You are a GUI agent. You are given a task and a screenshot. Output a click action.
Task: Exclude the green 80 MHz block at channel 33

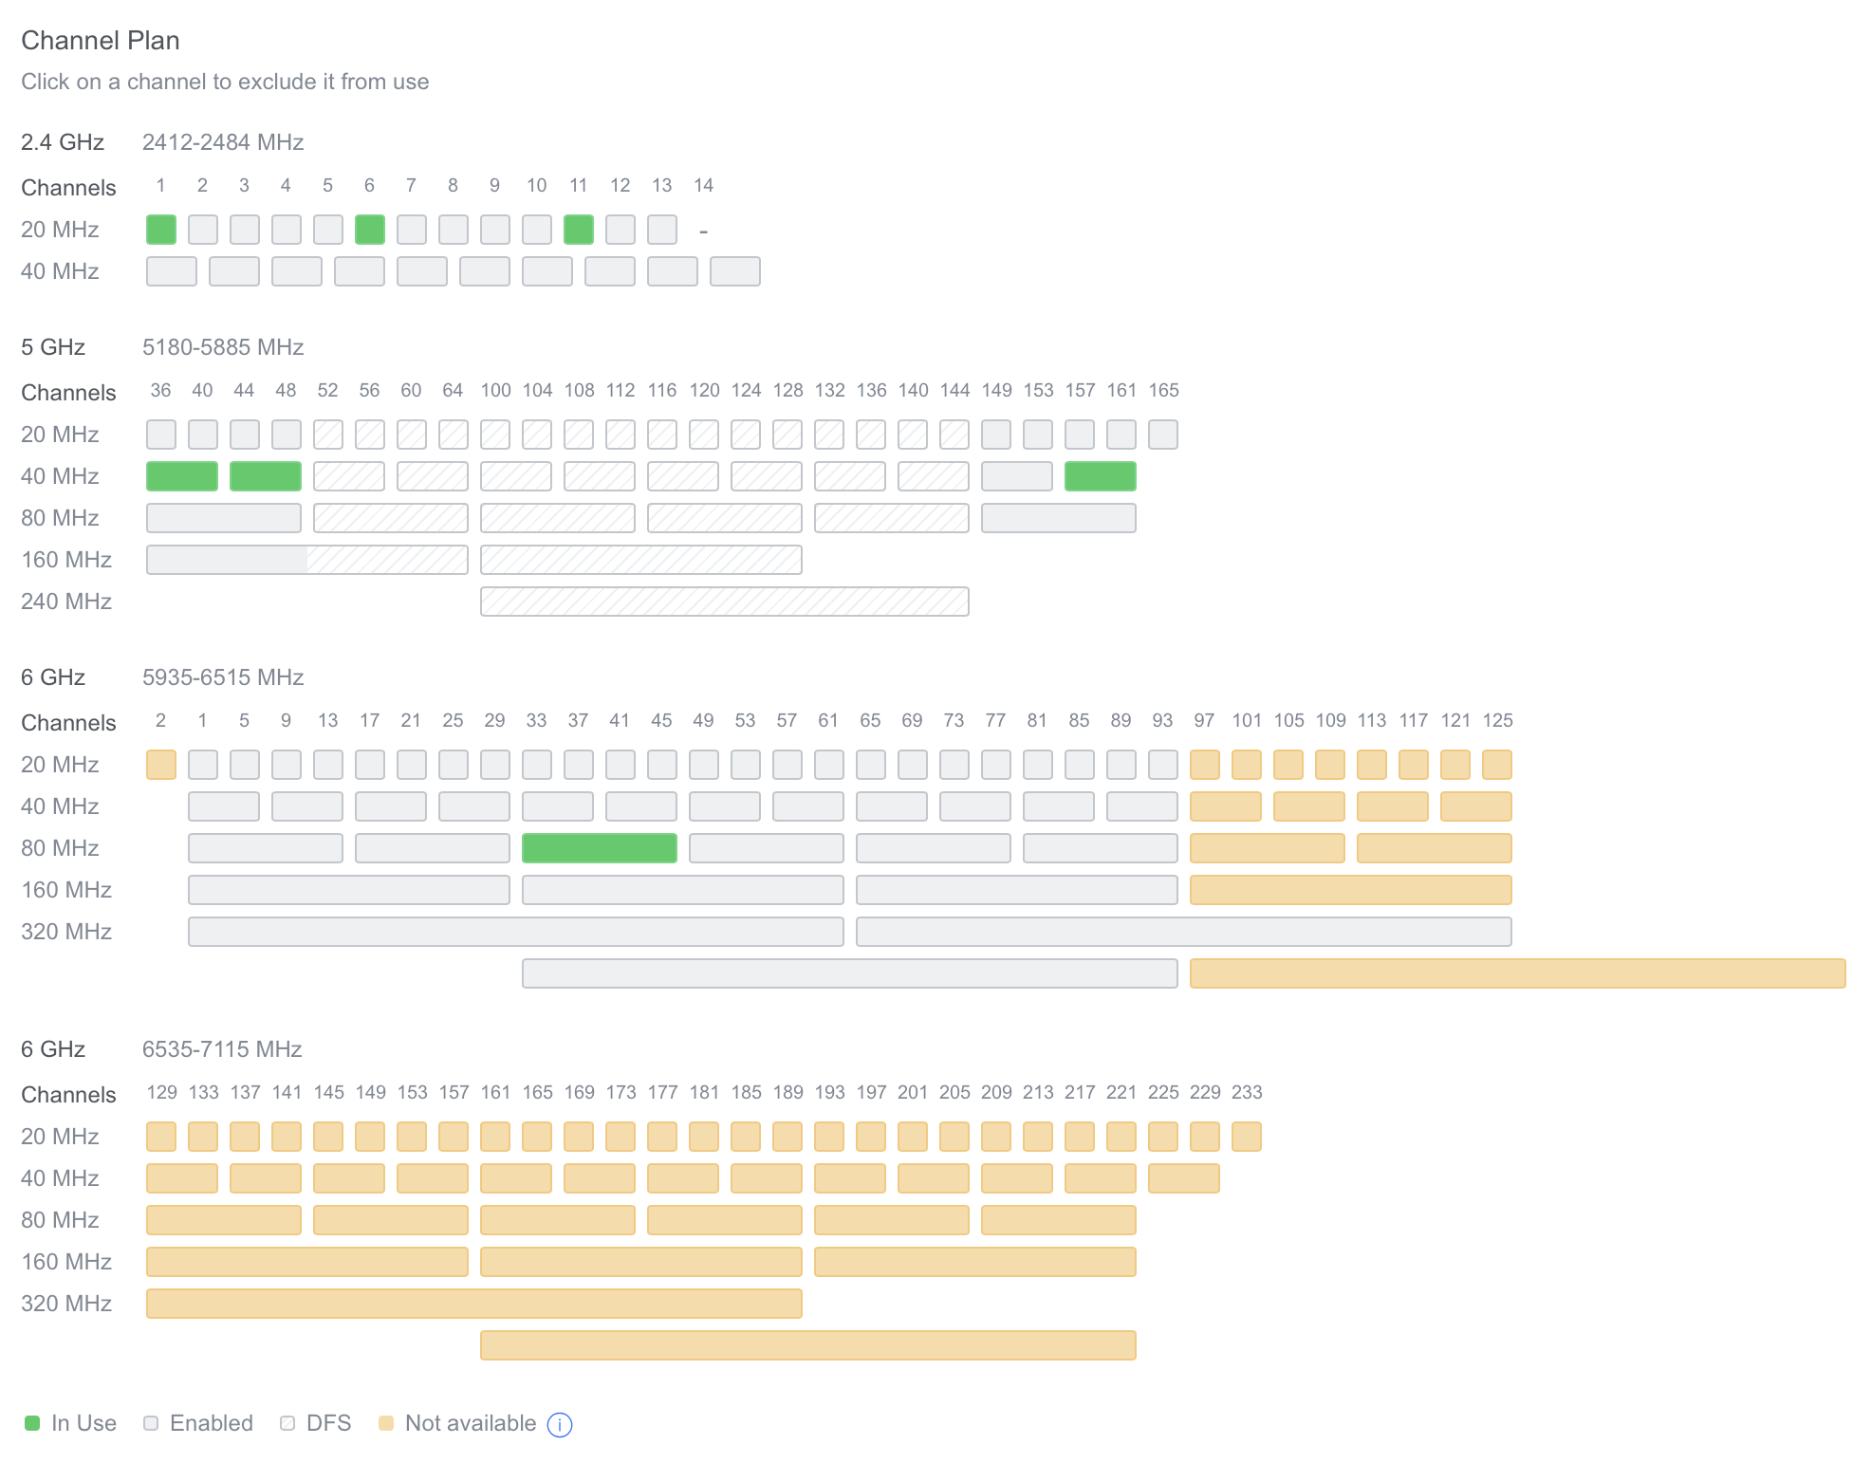click(x=598, y=847)
